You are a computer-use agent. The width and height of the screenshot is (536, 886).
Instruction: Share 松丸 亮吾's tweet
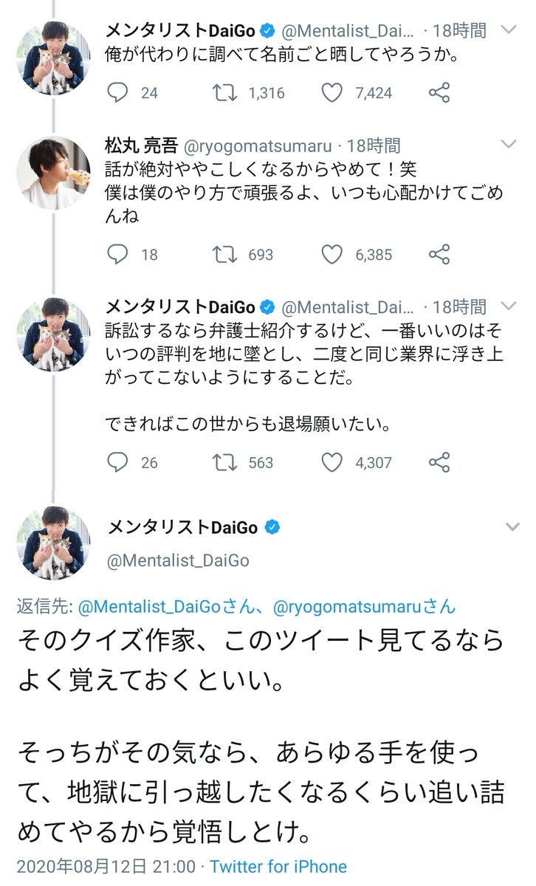[x=439, y=255]
